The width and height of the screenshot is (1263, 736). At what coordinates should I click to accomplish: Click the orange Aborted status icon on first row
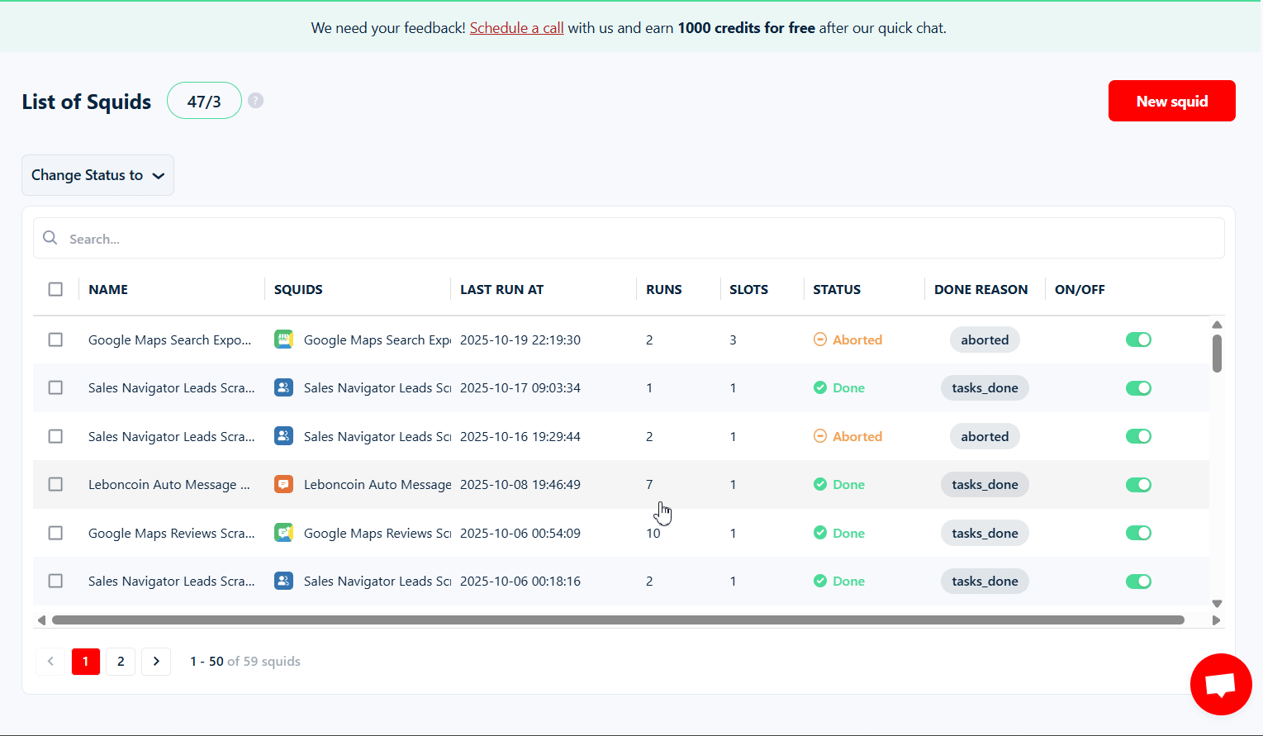point(821,339)
